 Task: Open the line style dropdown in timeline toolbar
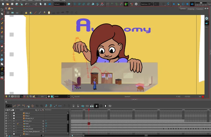coord(11,106)
